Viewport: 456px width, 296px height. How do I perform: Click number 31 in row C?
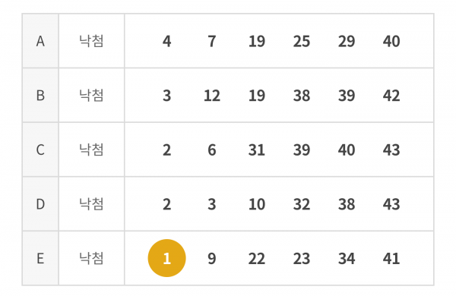[257, 150]
